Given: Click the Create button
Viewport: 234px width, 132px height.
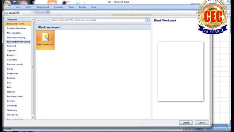Looking at the screenshot, I should pyautogui.click(x=186, y=122).
